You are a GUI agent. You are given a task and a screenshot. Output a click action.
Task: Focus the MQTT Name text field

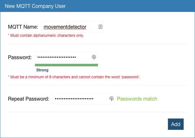point(69,27)
